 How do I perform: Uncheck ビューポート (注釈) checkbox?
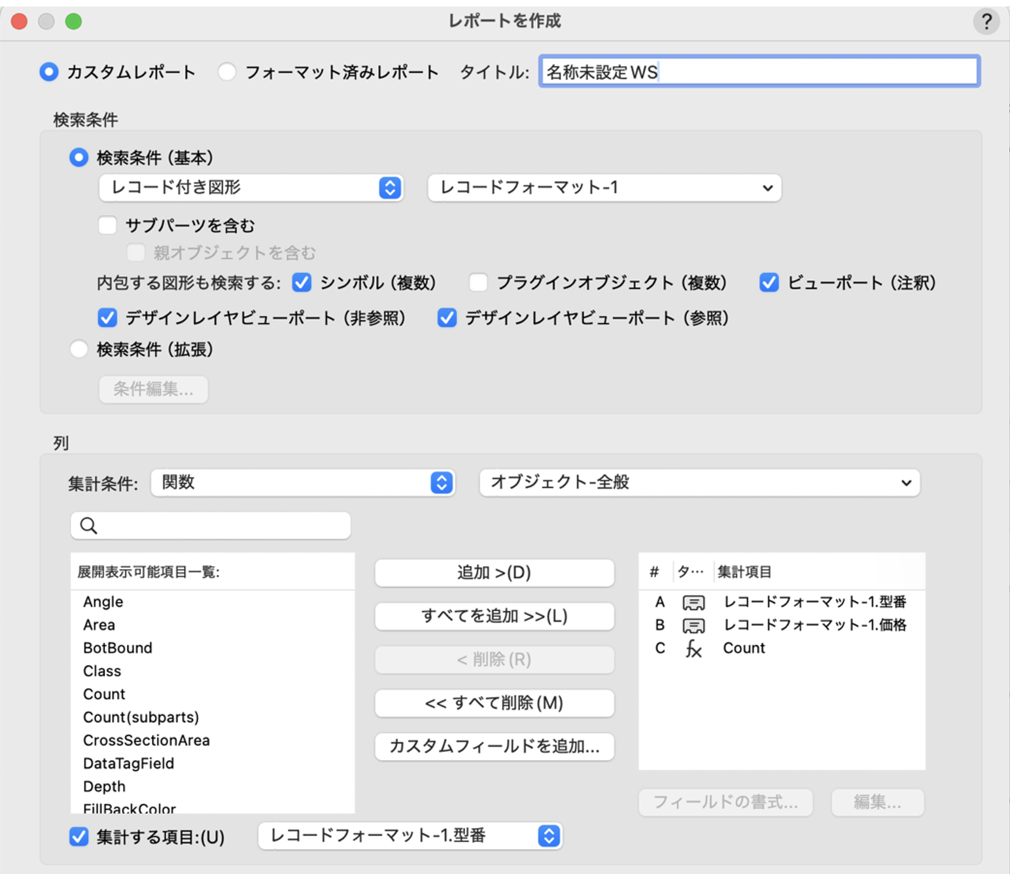coord(769,283)
